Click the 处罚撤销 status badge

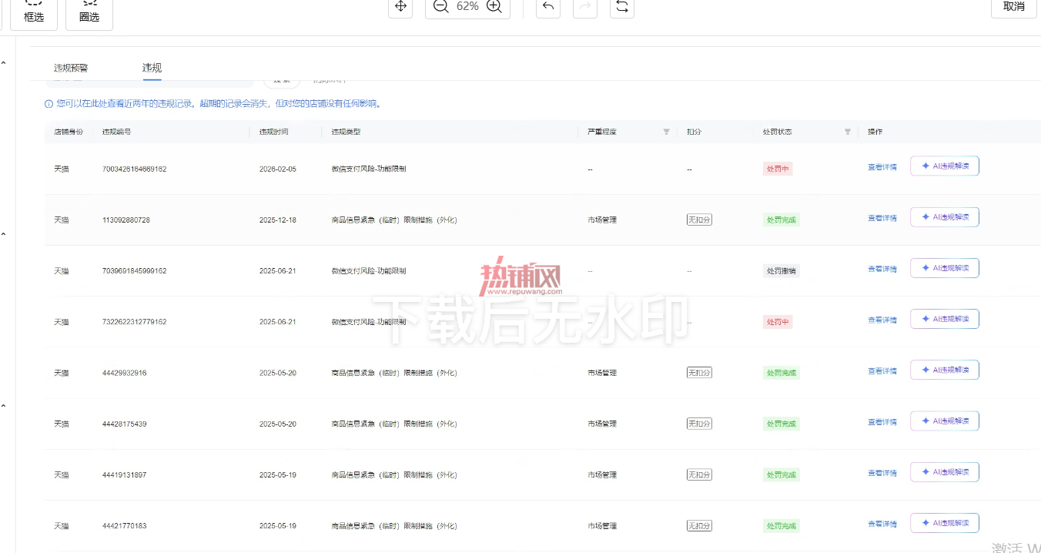pyautogui.click(x=782, y=271)
